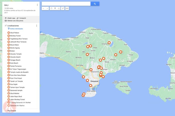
Task: Click the blue search button
Action: tap(95, 4)
